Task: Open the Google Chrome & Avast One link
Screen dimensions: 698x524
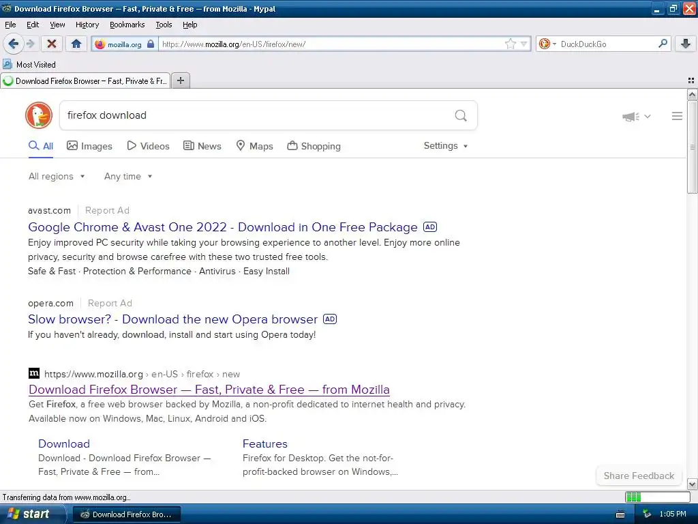Action: click(x=223, y=227)
